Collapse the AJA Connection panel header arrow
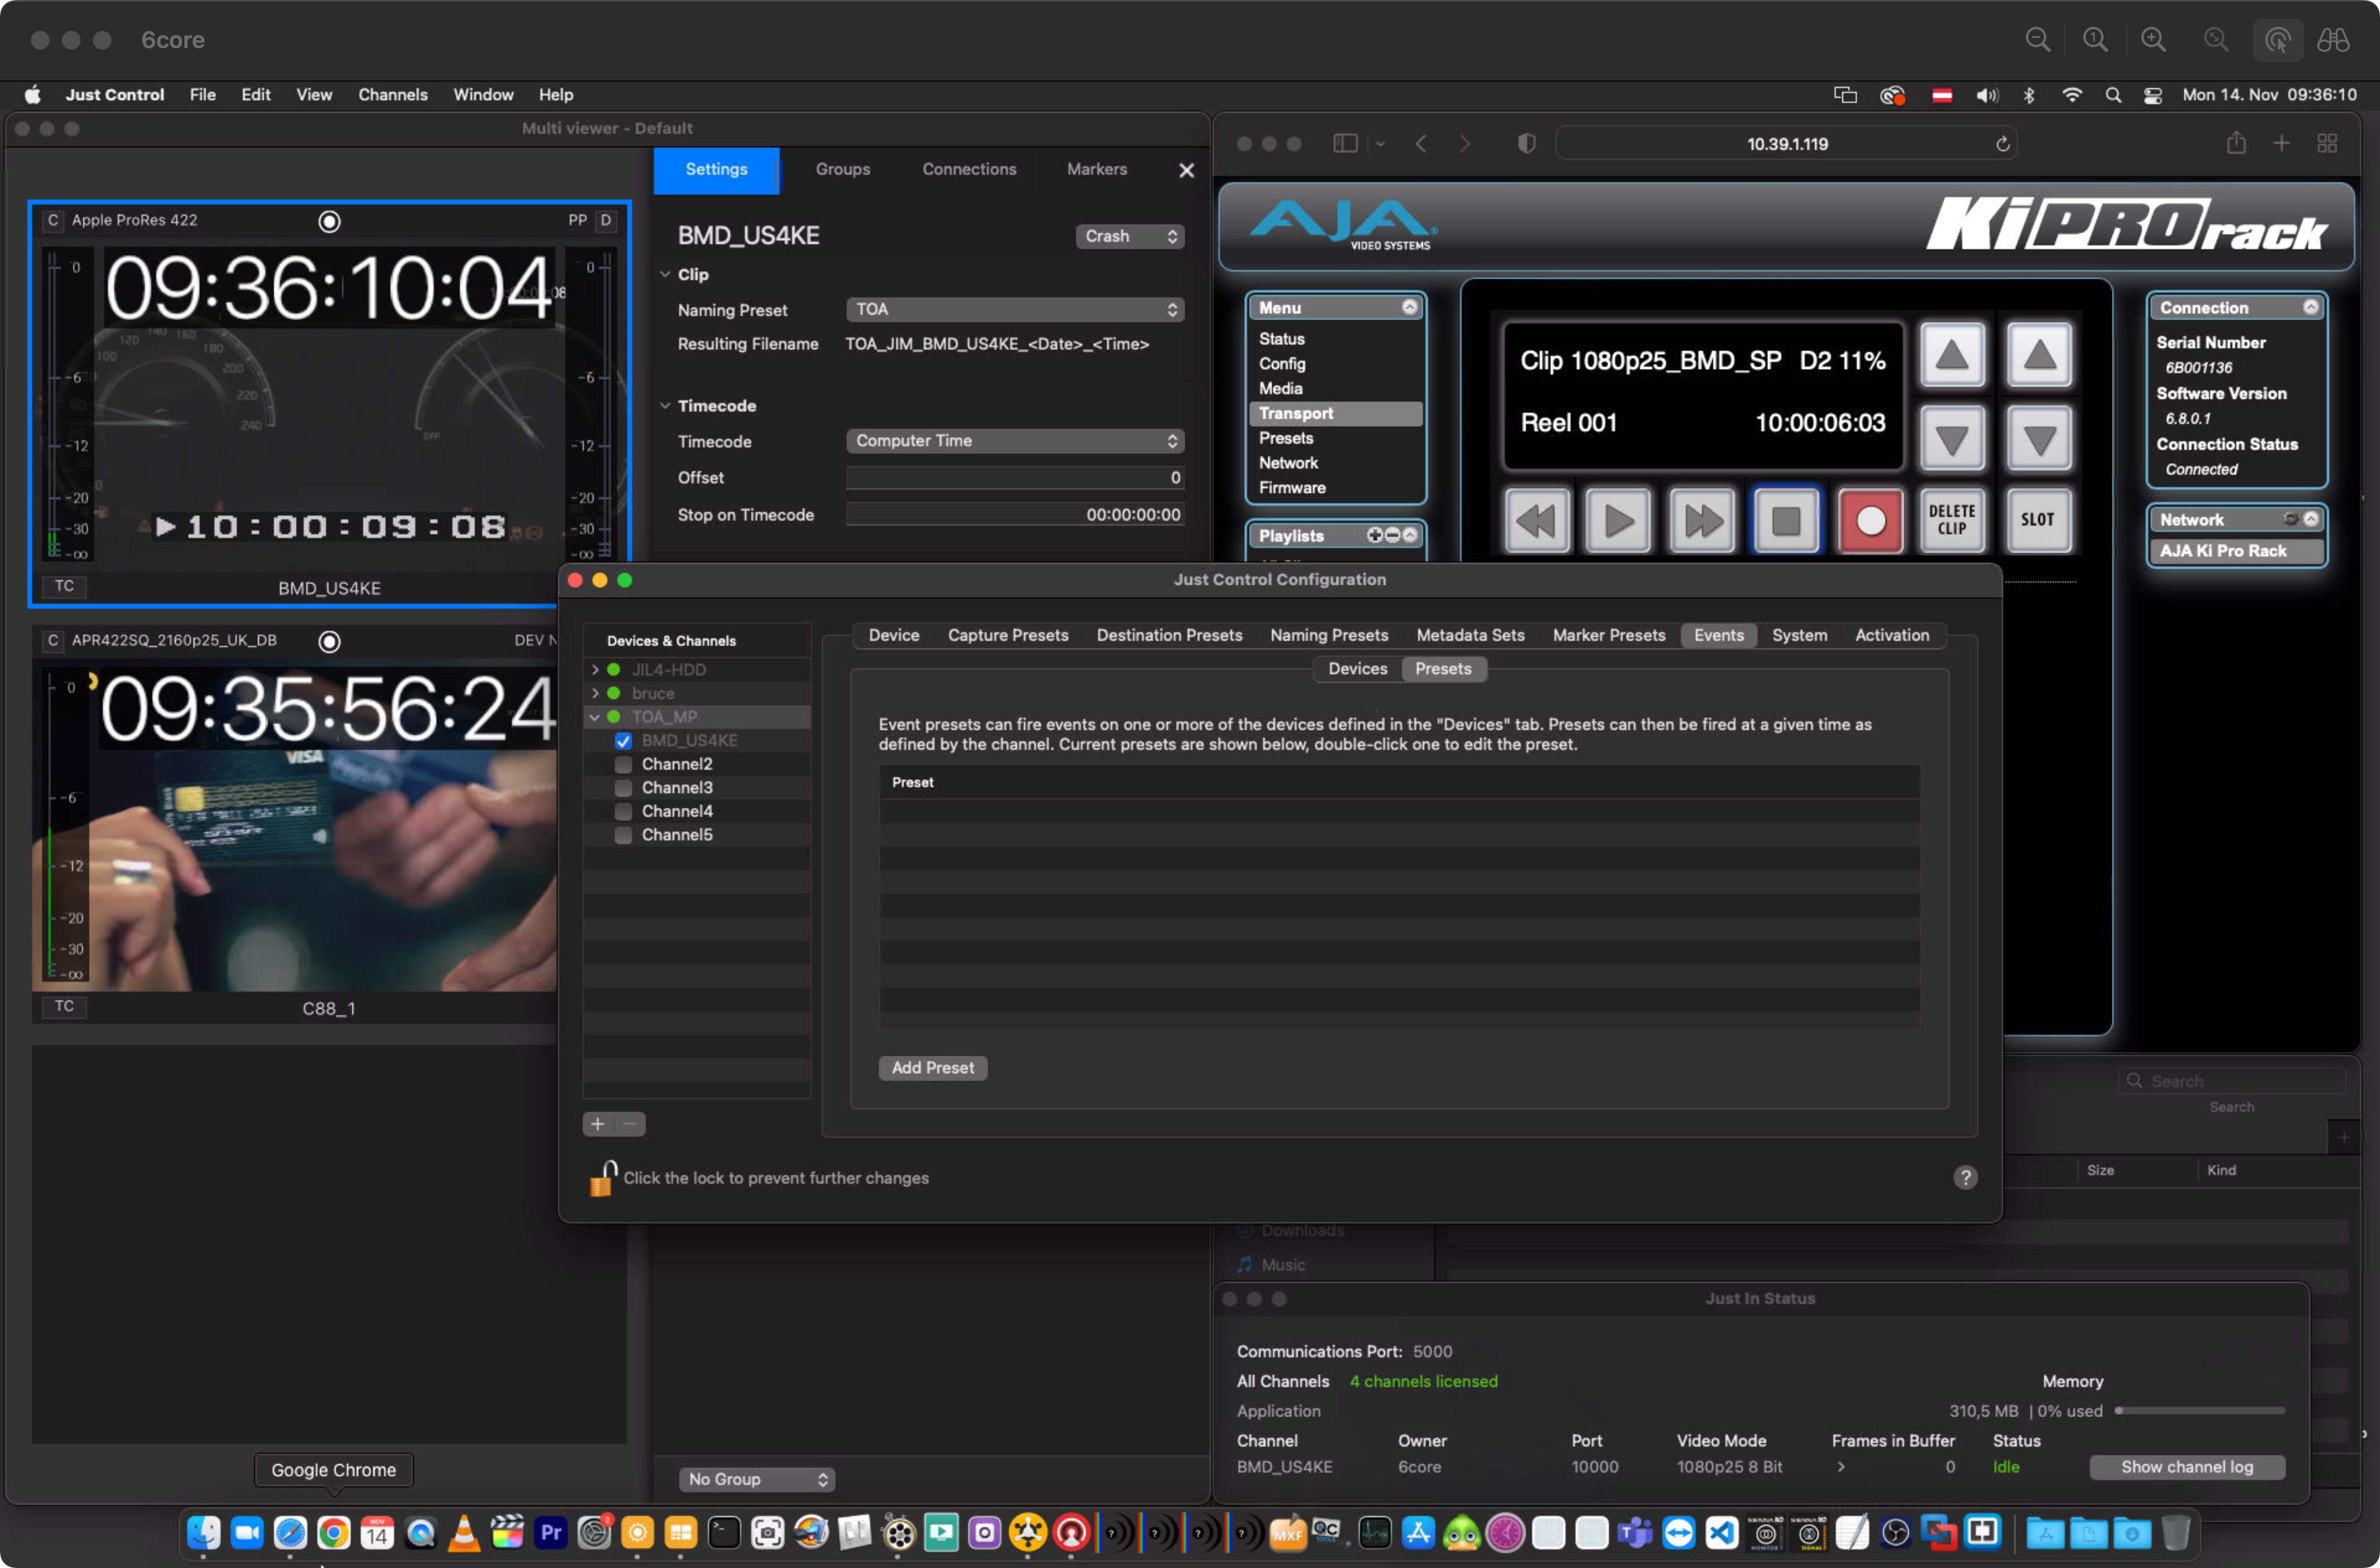2380x1568 pixels. 2310,307
